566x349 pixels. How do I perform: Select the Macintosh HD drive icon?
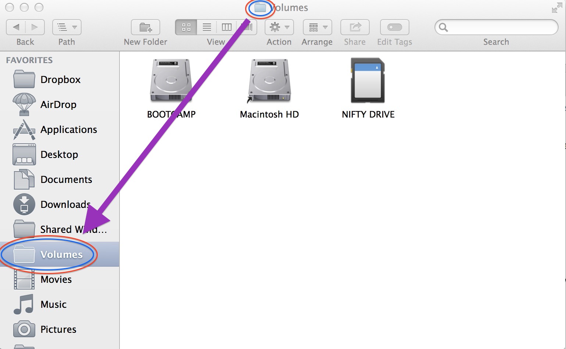[x=269, y=81]
